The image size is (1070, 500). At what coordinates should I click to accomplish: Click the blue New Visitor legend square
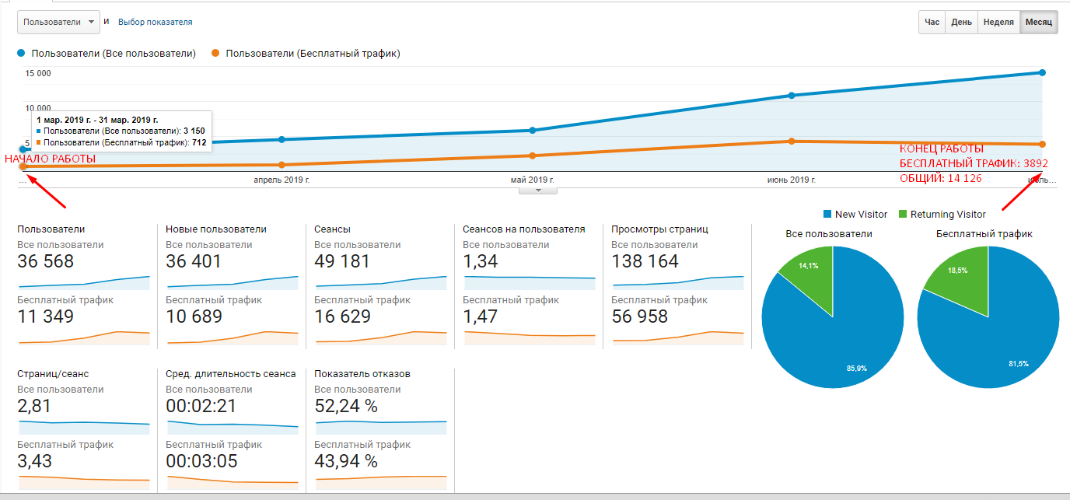[827, 214]
